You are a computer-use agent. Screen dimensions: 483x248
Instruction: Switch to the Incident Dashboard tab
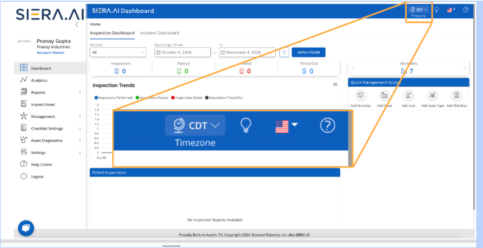pos(160,33)
